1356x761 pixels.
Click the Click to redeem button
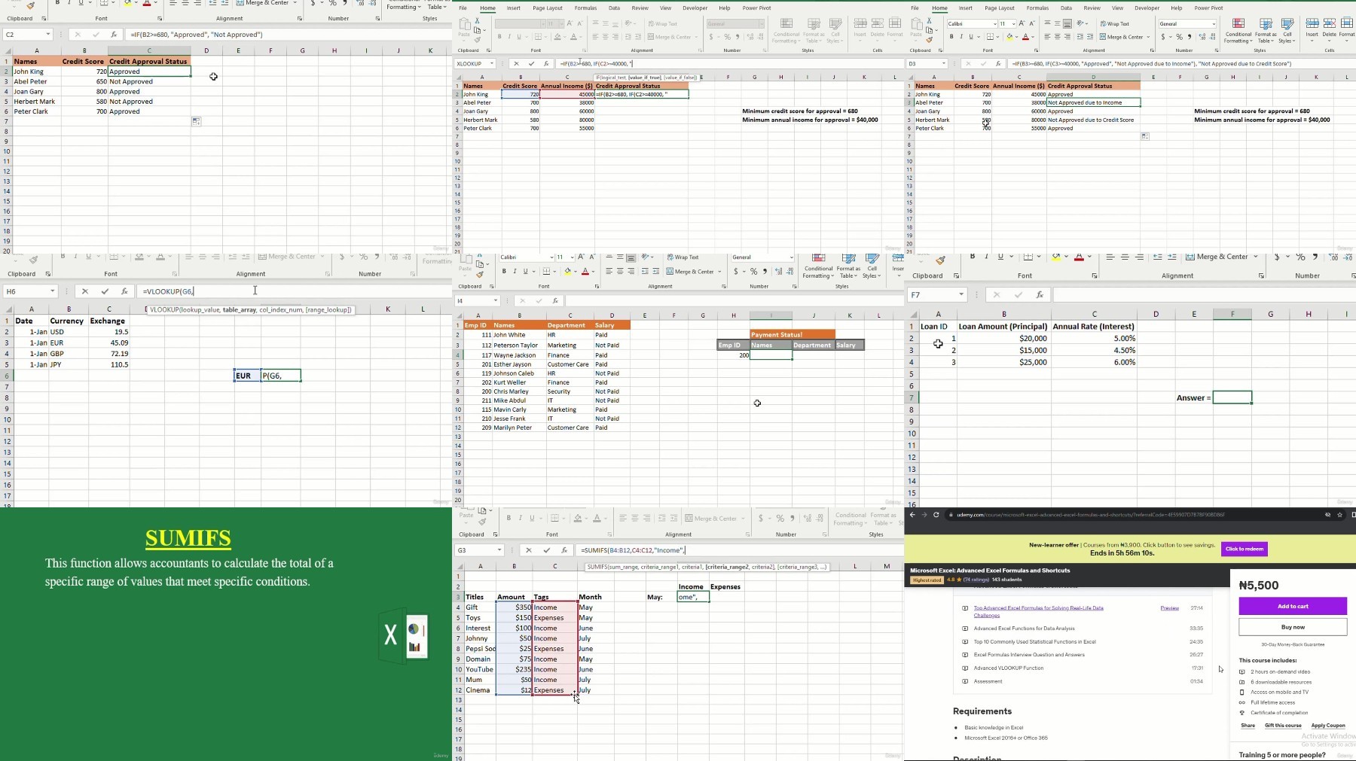point(1245,549)
